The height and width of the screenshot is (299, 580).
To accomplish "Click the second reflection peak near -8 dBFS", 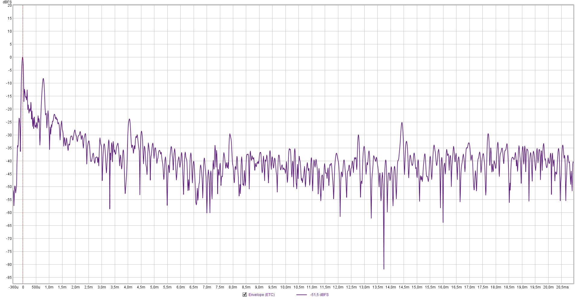I will 43,79.
